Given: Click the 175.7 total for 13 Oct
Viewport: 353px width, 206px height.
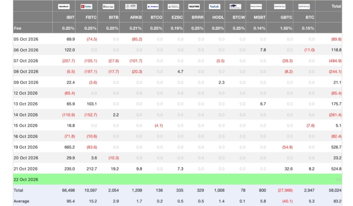Looking at the screenshot, I should (336, 104).
